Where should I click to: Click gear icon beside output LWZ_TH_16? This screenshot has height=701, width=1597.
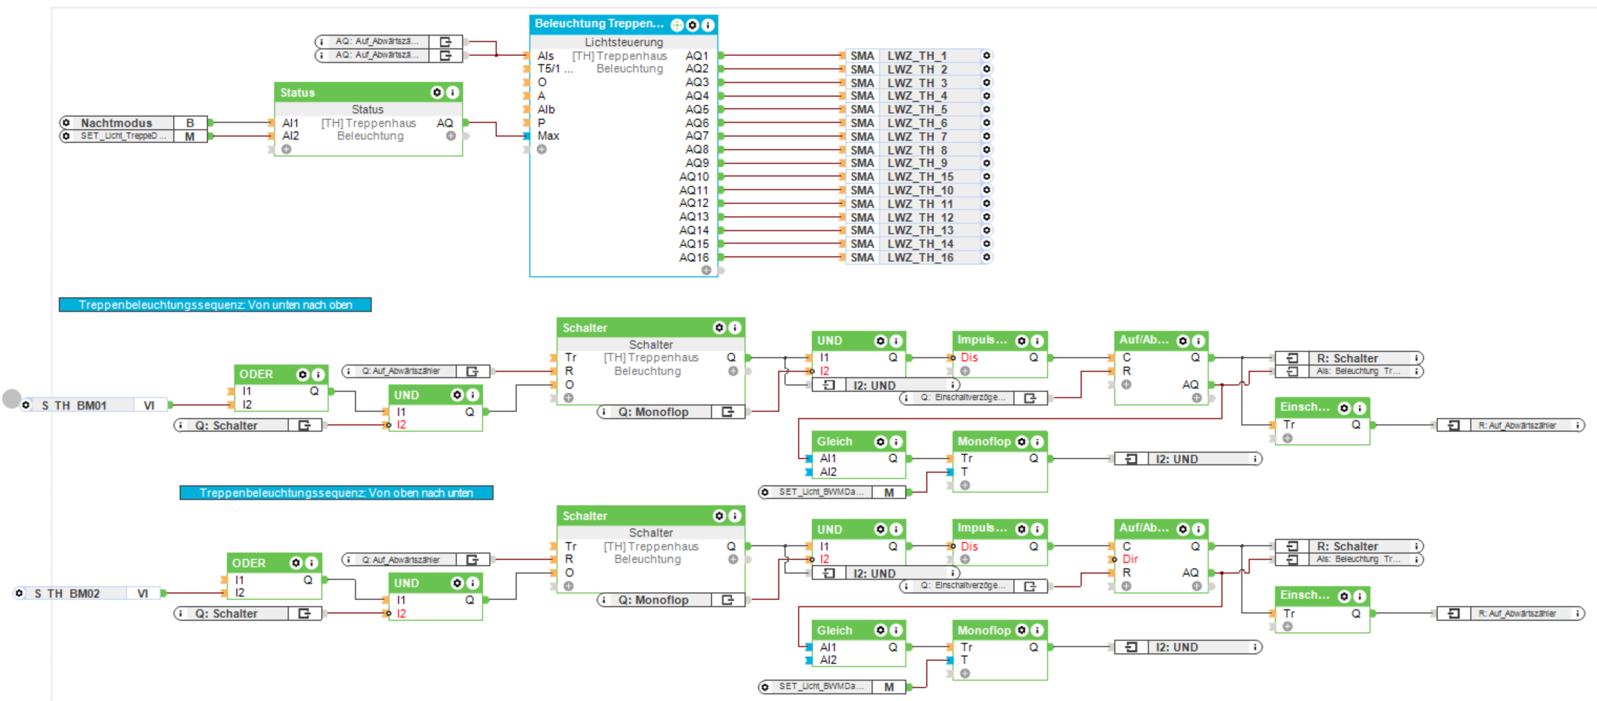[986, 257]
